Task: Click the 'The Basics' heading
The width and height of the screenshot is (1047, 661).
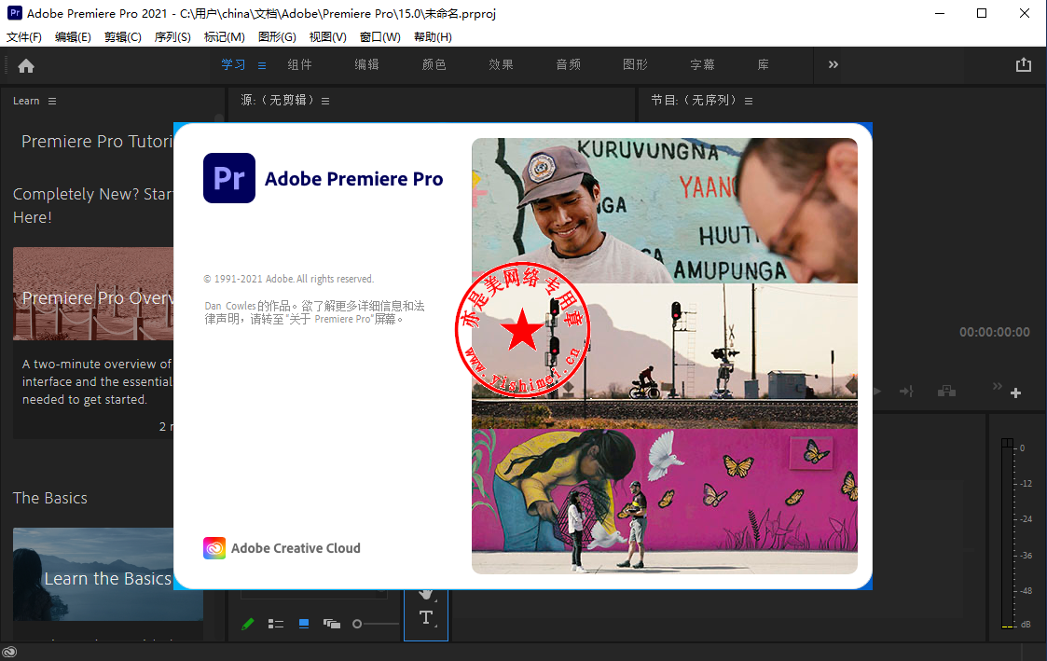Action: pyautogui.click(x=50, y=498)
